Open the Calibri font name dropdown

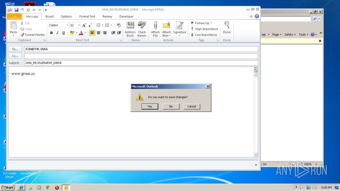[x=67, y=25]
